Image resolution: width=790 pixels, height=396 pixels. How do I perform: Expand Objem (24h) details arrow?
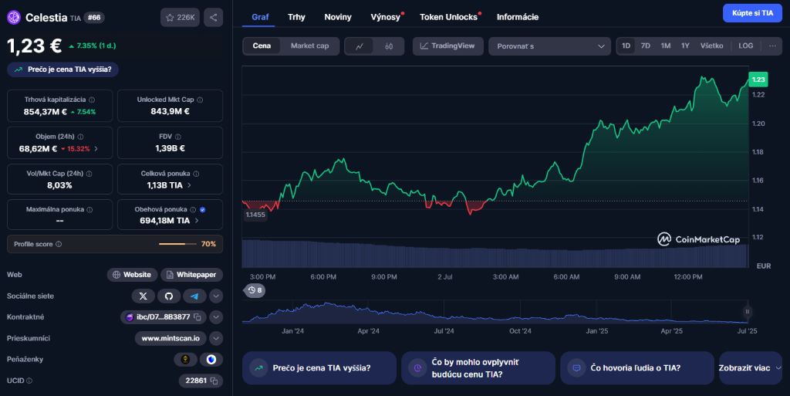pyautogui.click(x=96, y=149)
